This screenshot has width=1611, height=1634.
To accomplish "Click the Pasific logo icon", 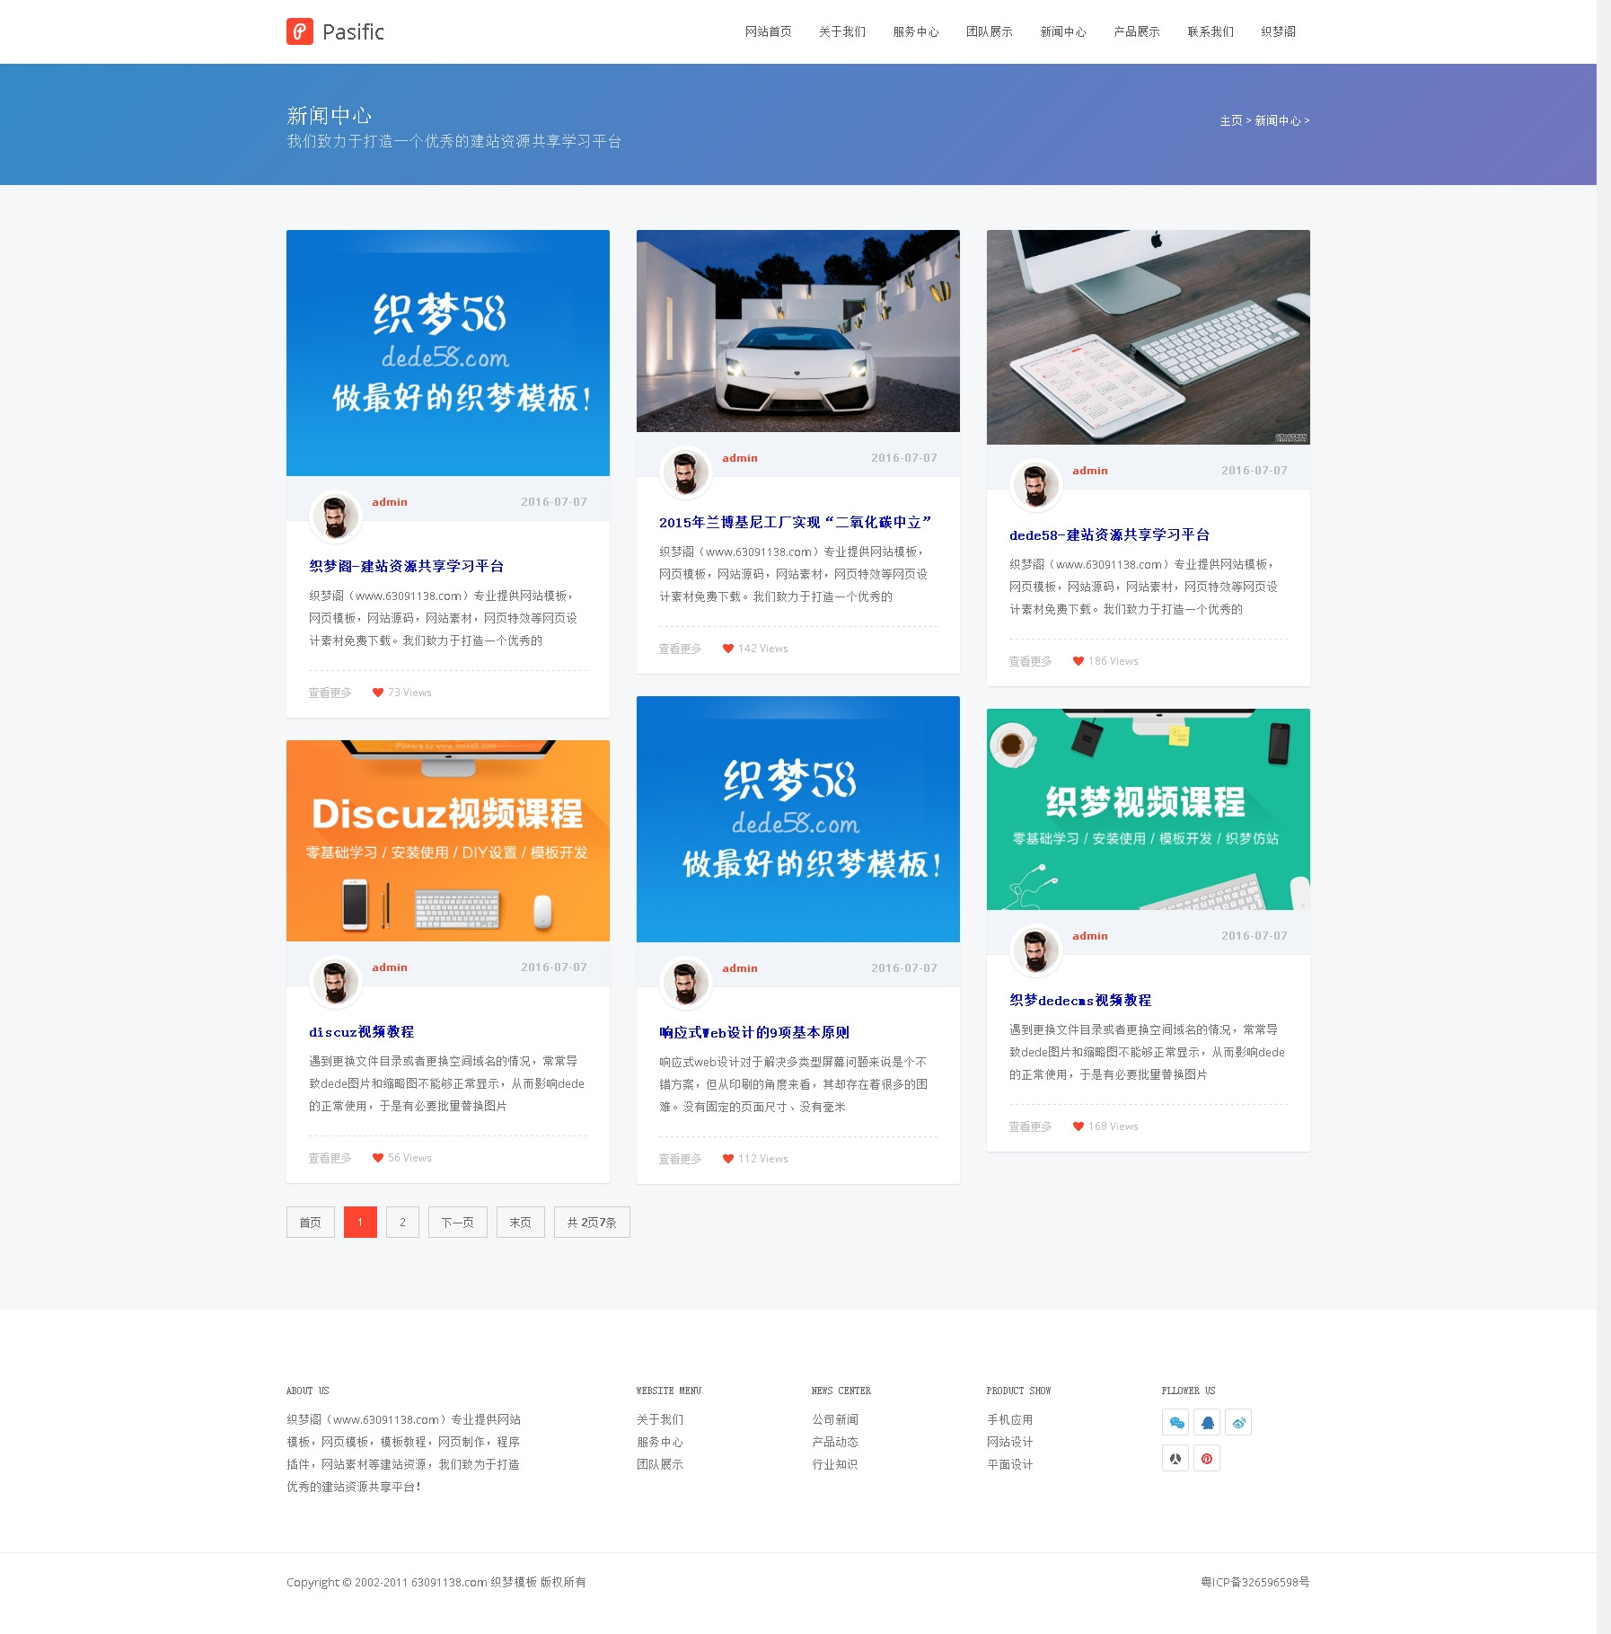I will 300,31.
